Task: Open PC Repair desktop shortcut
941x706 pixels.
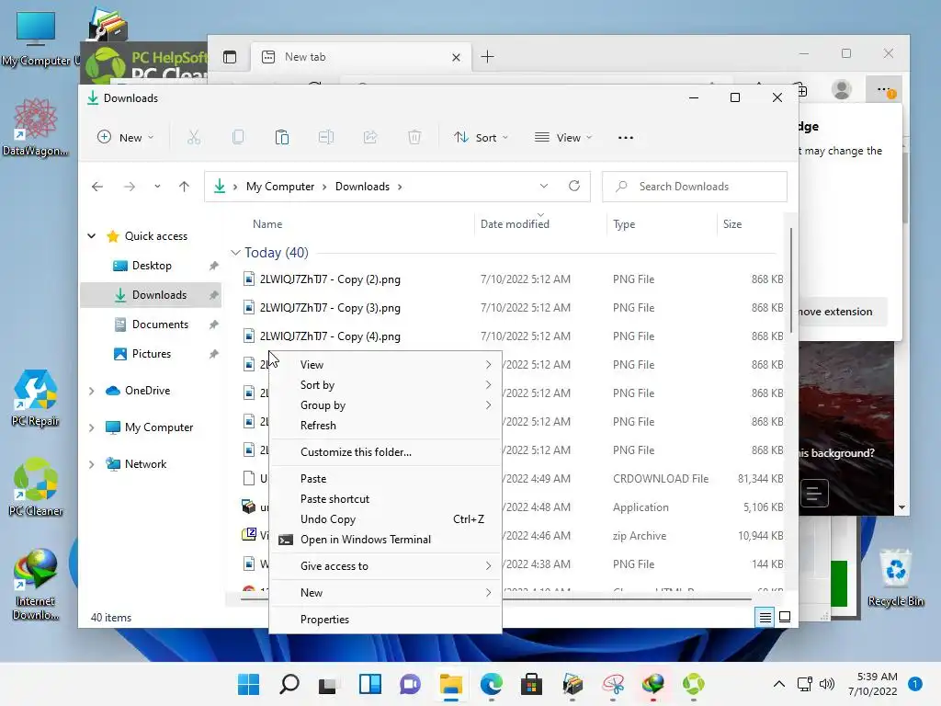Action: 36,398
